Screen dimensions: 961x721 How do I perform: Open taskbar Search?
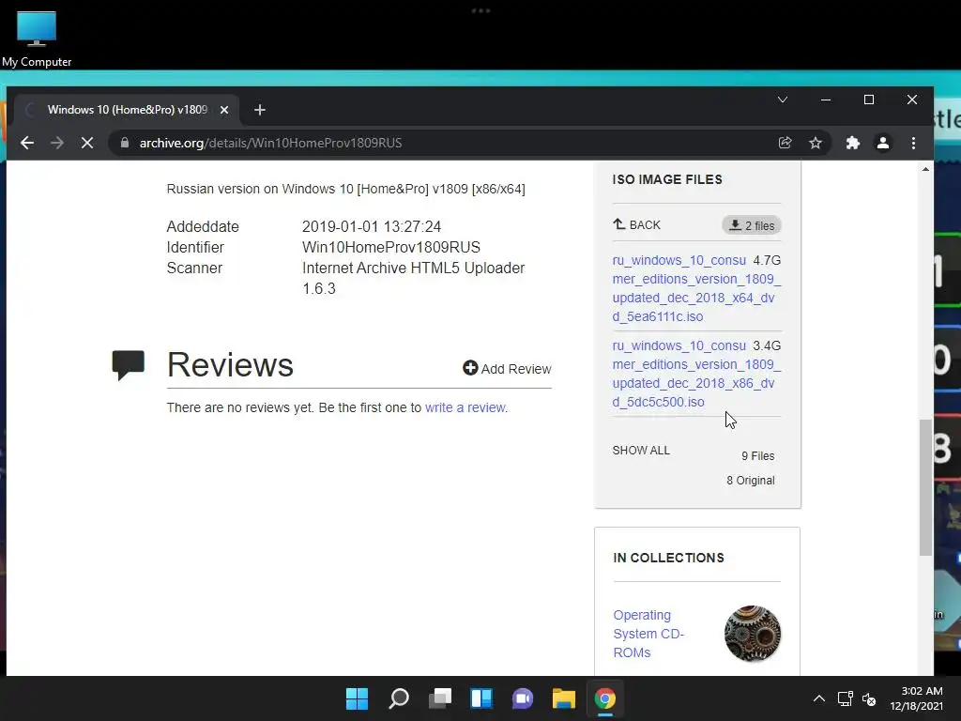[x=398, y=698]
